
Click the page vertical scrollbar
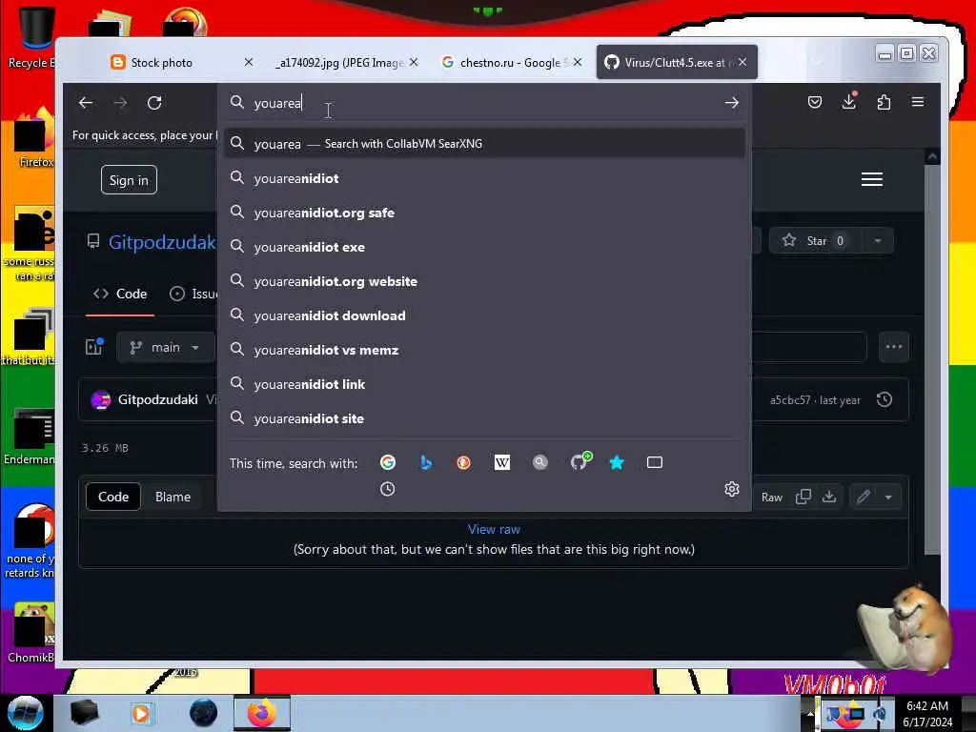point(932,361)
